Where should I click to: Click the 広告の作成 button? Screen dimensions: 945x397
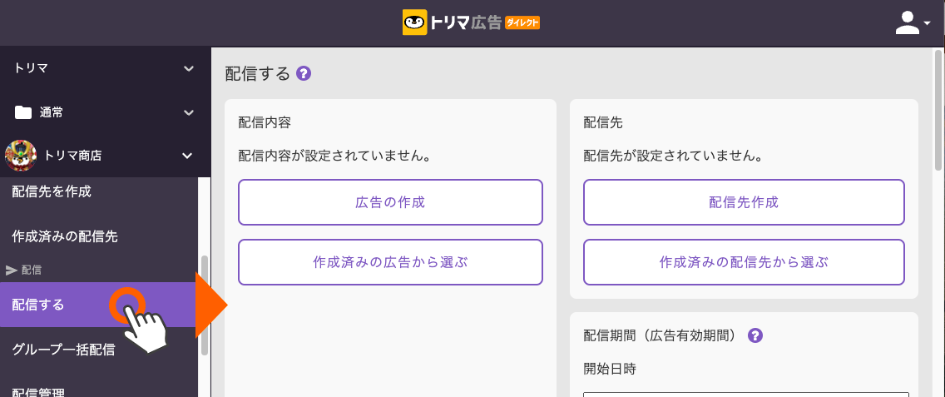pyautogui.click(x=390, y=202)
